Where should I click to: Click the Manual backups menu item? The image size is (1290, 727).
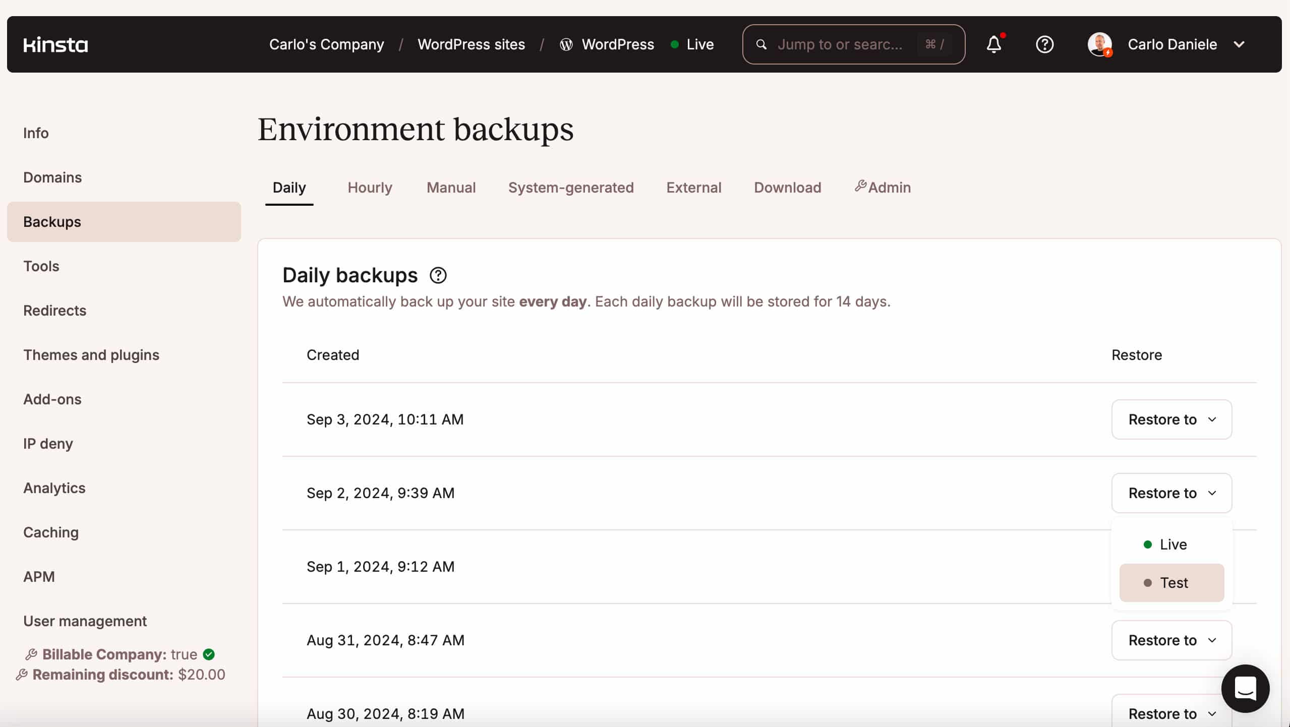point(451,187)
